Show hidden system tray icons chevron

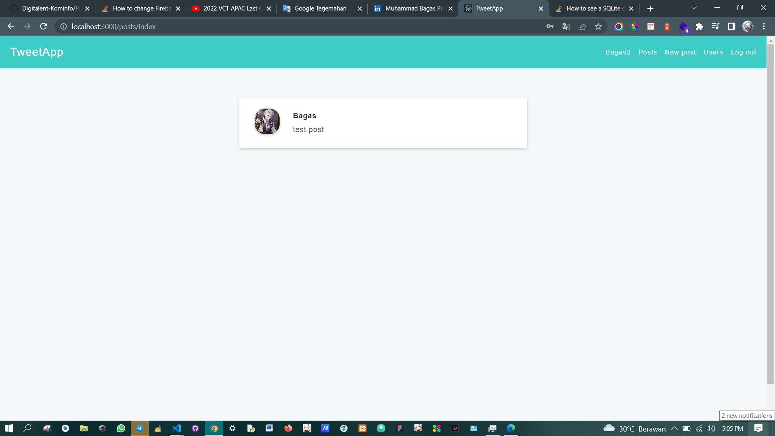(674, 428)
